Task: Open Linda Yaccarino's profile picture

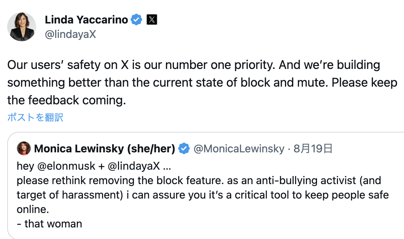Action: pyautogui.click(x=22, y=27)
